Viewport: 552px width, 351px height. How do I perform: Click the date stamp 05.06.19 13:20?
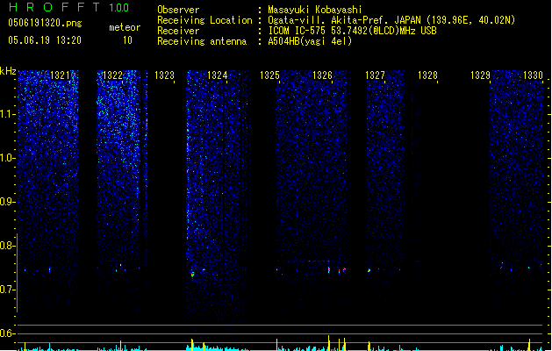(45, 40)
